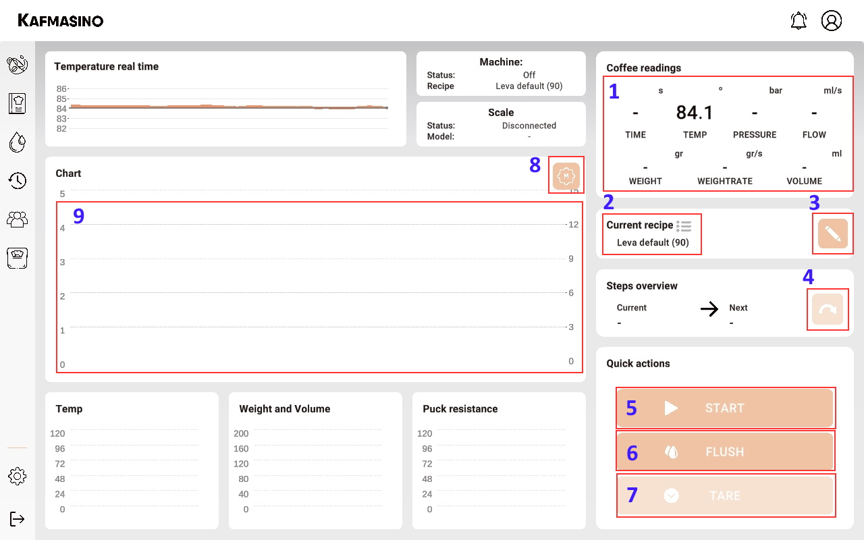Click the logout icon in sidebar
This screenshot has height=540, width=864.
tap(18, 519)
